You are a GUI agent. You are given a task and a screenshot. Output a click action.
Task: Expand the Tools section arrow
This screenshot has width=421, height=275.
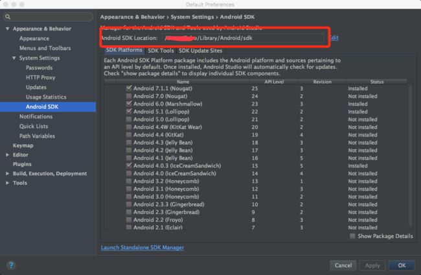coord(8,183)
